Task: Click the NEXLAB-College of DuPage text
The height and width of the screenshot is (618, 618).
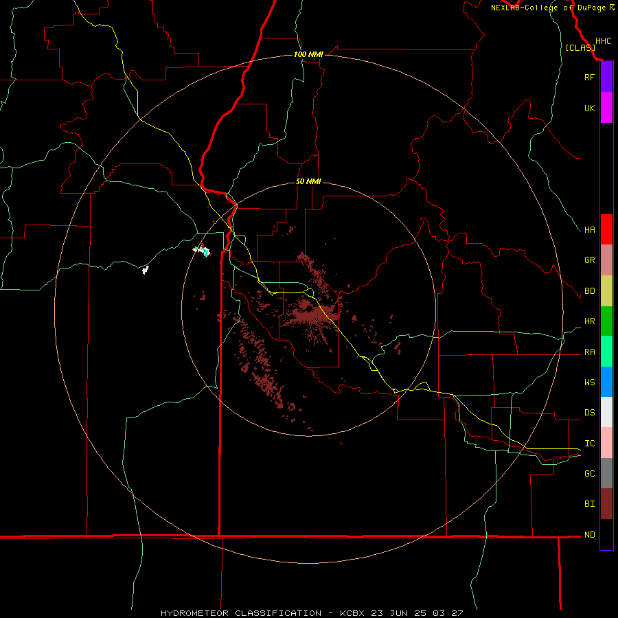Action: click(x=549, y=8)
